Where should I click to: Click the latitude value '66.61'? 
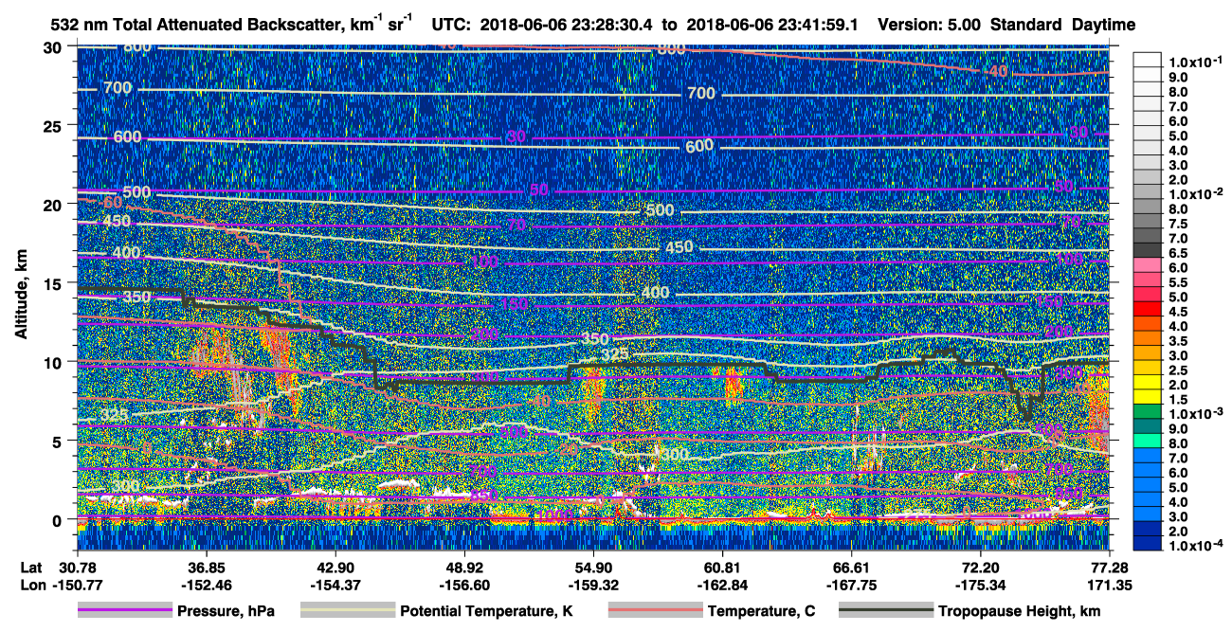pyautogui.click(x=851, y=567)
